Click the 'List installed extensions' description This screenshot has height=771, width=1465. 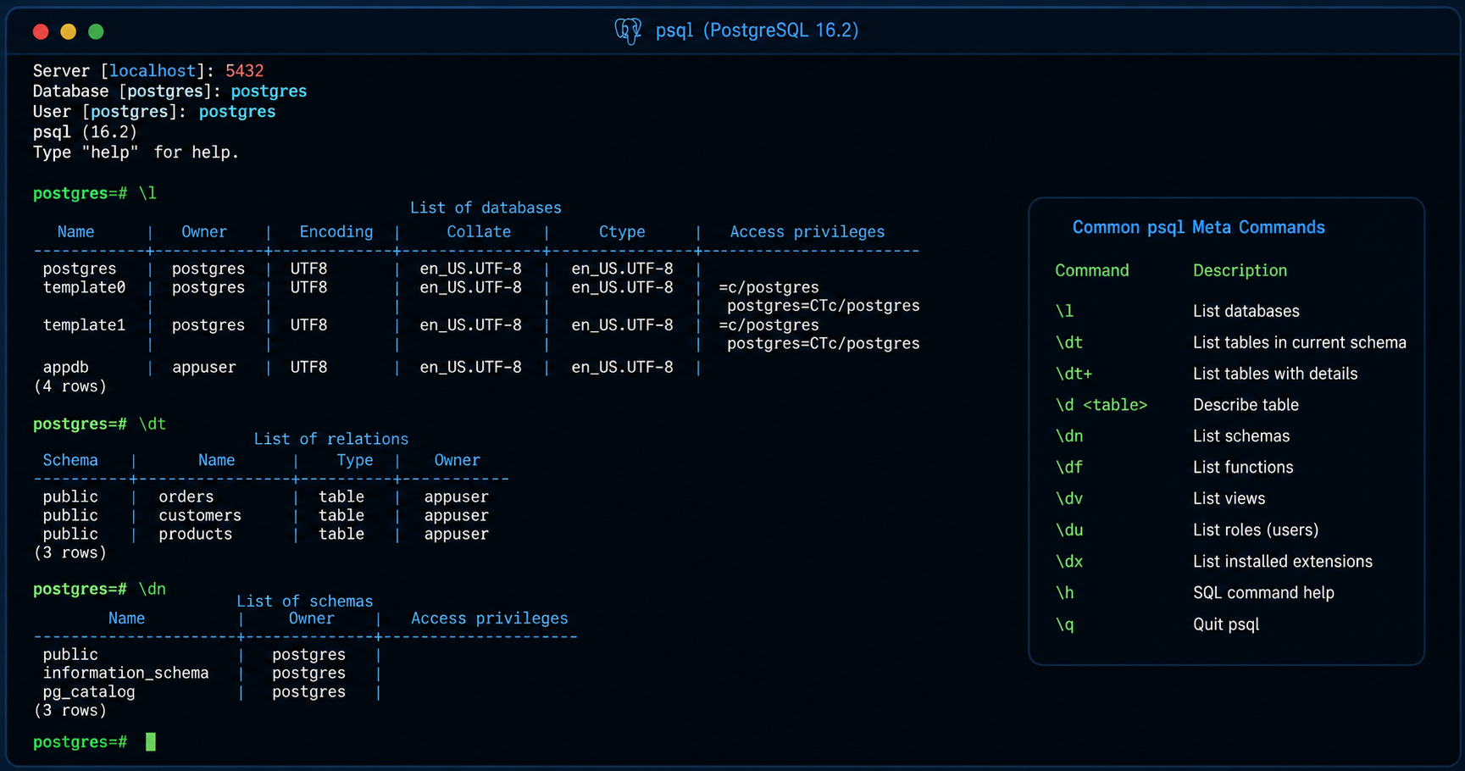coord(1283,562)
